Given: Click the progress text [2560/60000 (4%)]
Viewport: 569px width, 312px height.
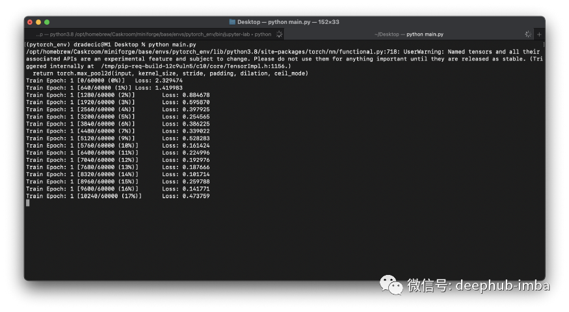Looking at the screenshot, I should pos(106,110).
